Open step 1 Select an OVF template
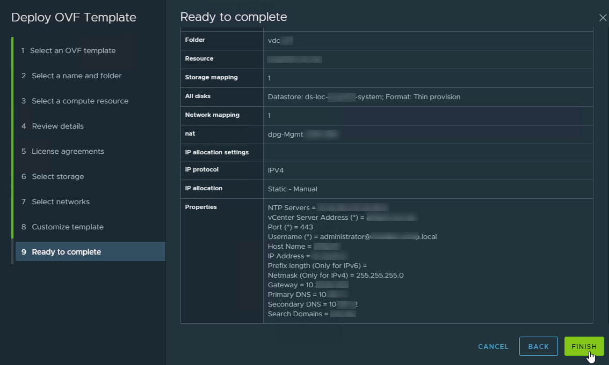Image resolution: width=609 pixels, height=365 pixels. 73,50
